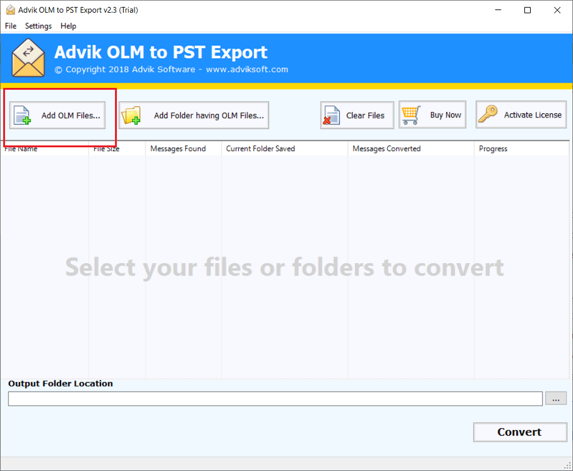The height and width of the screenshot is (471, 573).
Task: Minimize the Advik window
Action: pos(498,10)
